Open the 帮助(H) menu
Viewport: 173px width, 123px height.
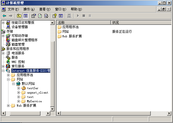[76, 9]
